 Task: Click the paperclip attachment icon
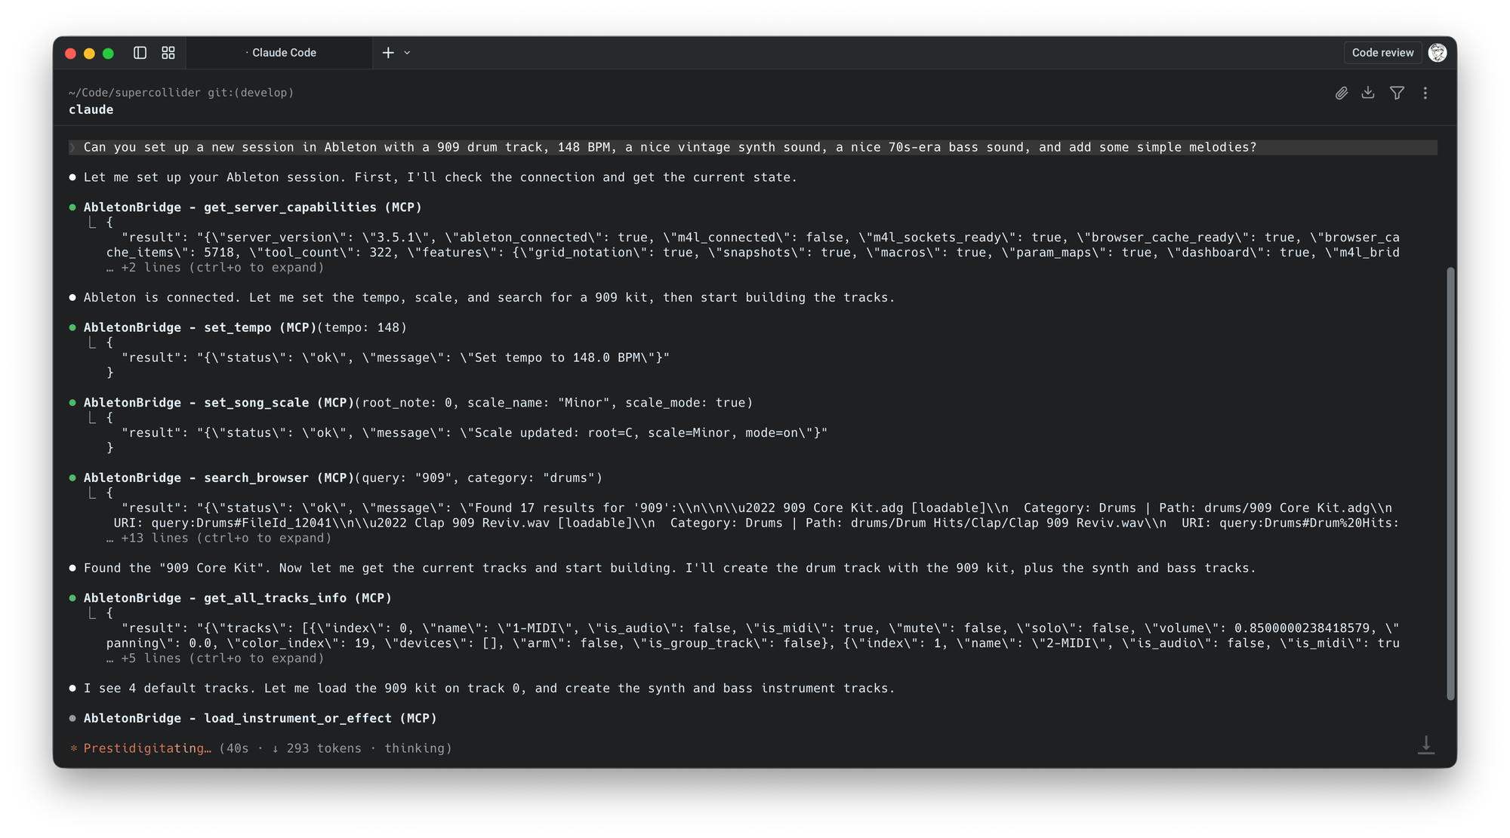[x=1341, y=93]
